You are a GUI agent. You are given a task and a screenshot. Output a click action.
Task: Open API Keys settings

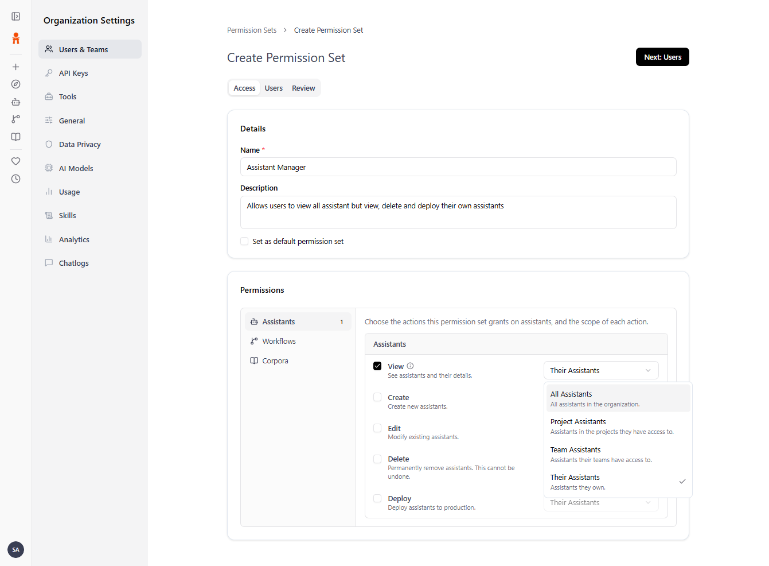pyautogui.click(x=90, y=73)
